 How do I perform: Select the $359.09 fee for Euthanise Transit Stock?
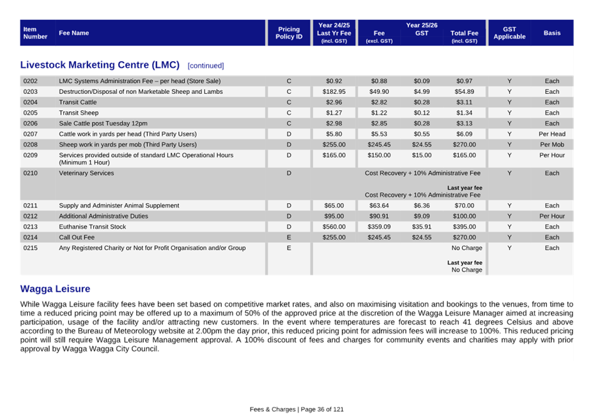point(379,227)
